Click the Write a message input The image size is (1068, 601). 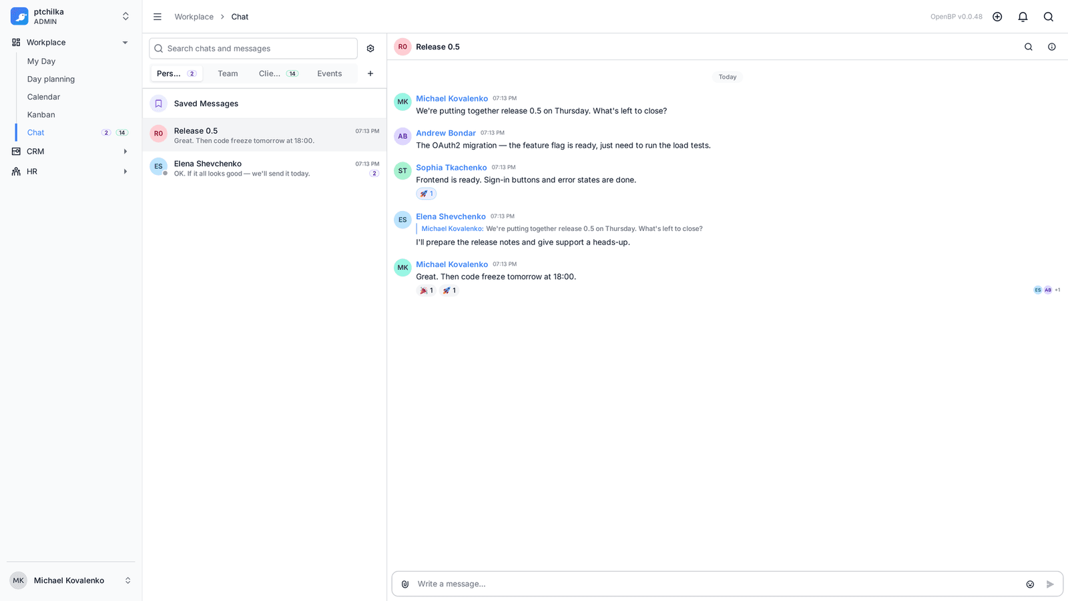tap(718, 584)
